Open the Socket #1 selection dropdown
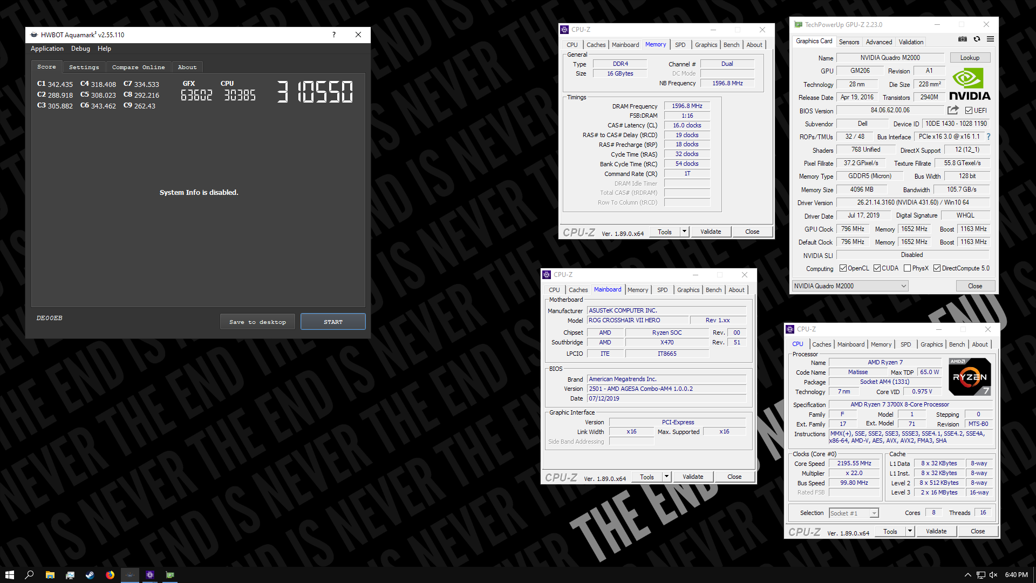The width and height of the screenshot is (1036, 583). point(854,513)
